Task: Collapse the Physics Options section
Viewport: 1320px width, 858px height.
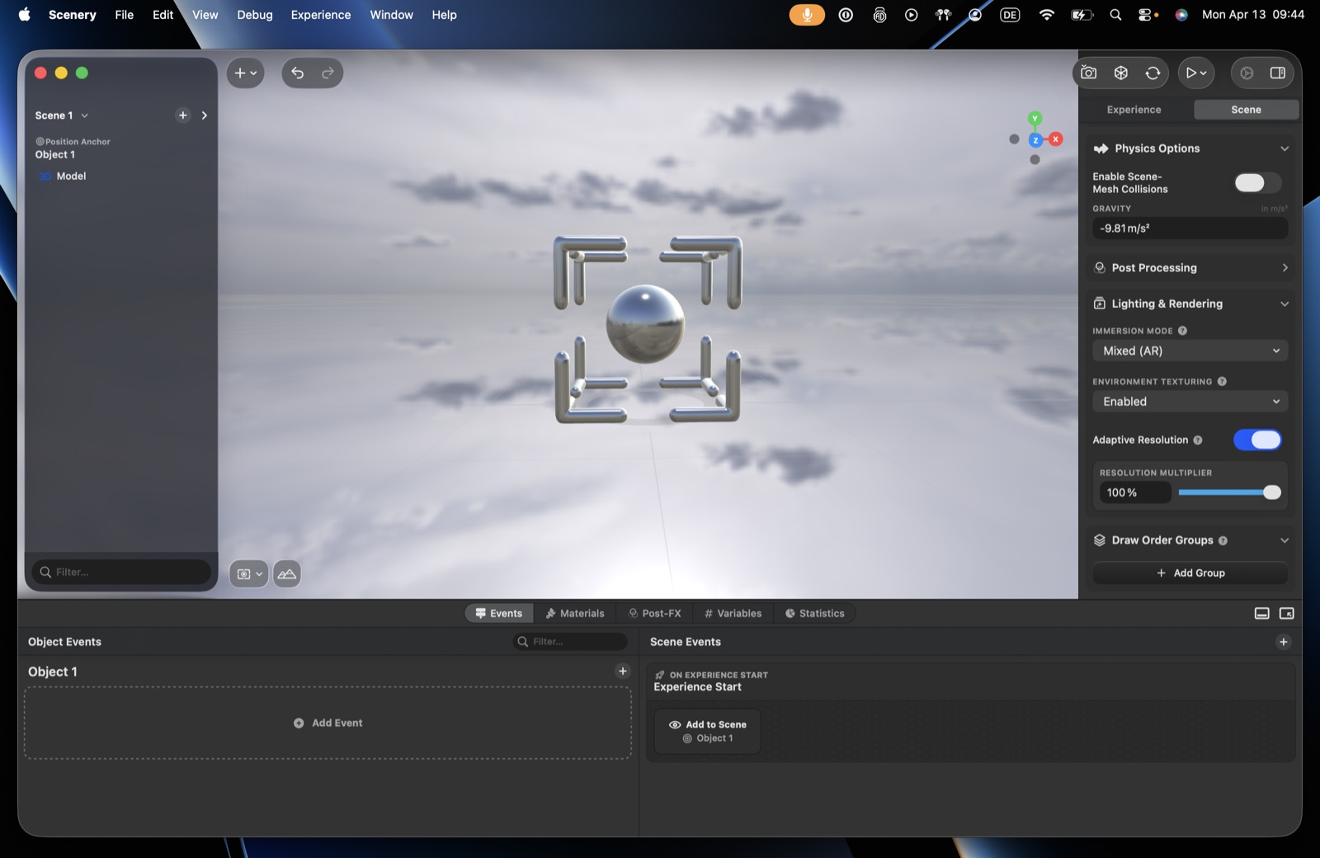Action: [x=1284, y=148]
